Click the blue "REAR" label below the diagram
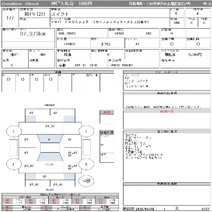 click(x=50, y=190)
